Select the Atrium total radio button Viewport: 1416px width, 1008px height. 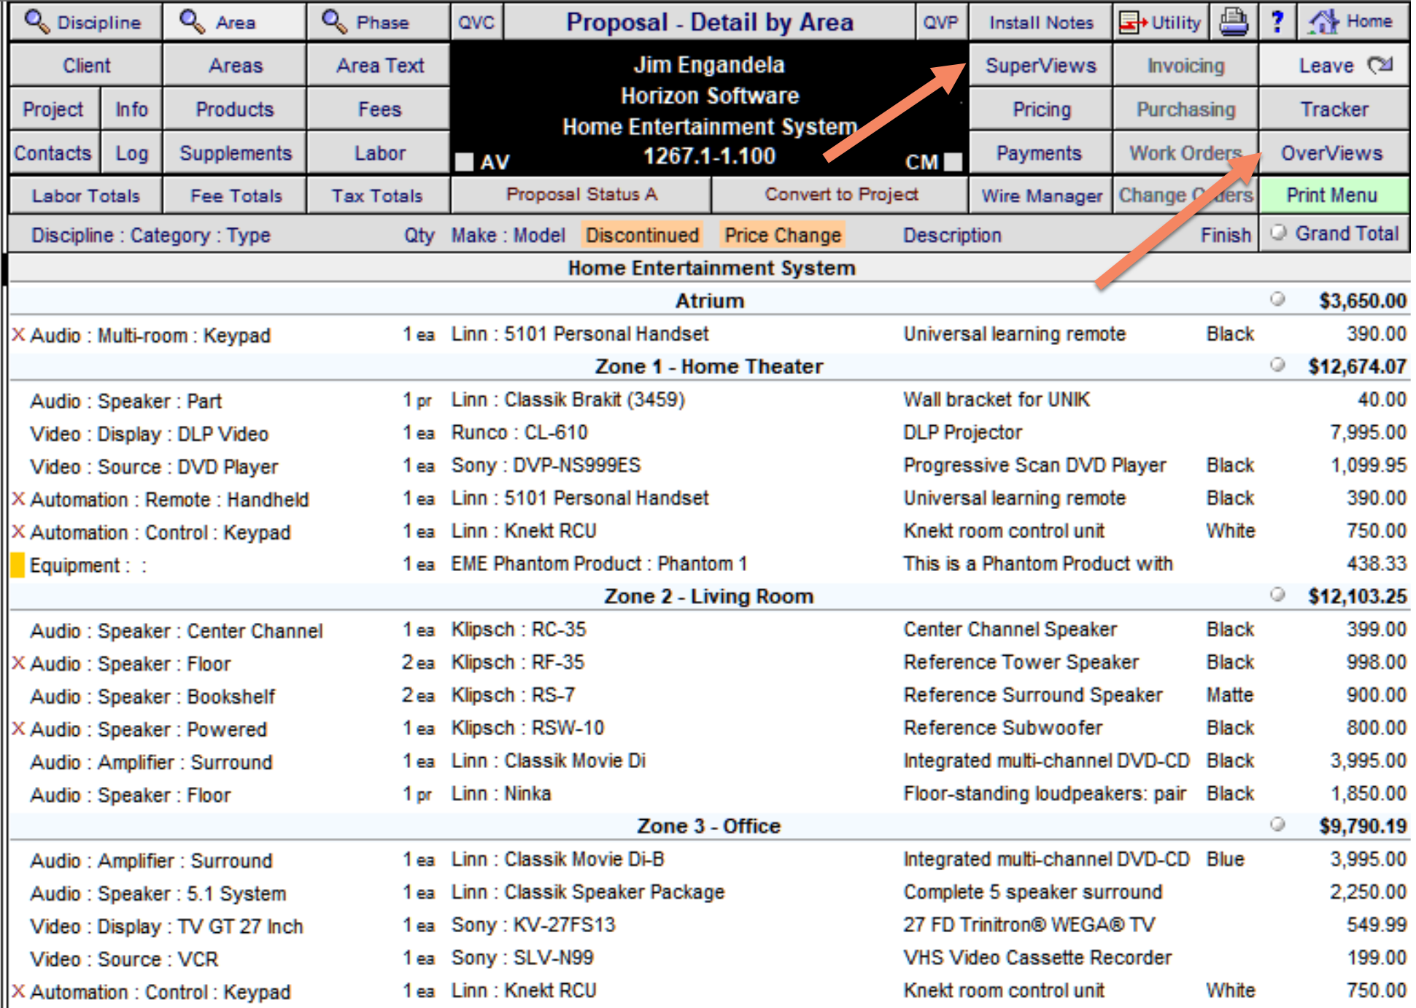pos(1277,298)
